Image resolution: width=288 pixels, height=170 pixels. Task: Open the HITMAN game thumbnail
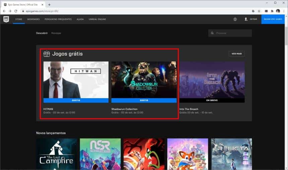tap(76, 80)
